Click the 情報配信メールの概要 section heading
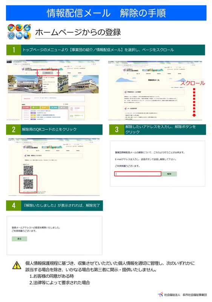The width and height of the screenshot is (212, 302). [x=154, y=92]
